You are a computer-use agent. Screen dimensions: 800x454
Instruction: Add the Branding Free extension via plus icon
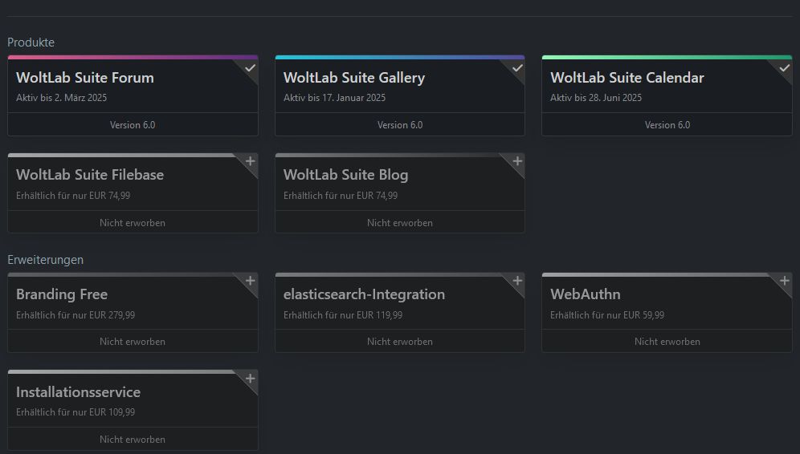tap(250, 282)
